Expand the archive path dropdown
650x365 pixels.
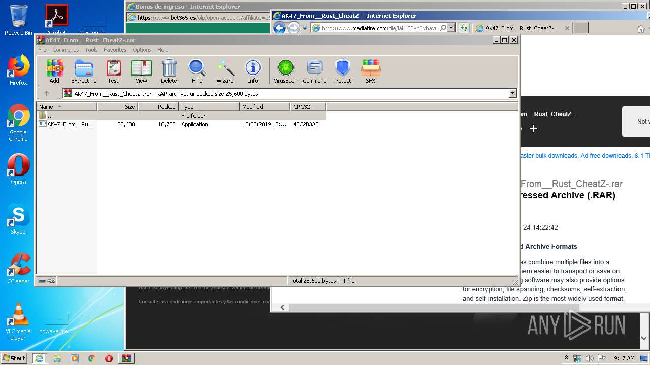point(512,93)
